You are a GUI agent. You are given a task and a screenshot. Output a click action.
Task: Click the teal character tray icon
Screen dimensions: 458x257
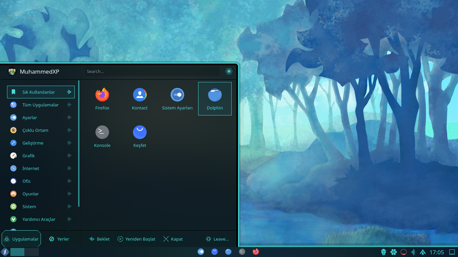(384, 252)
